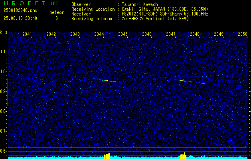Click the red echo dot at 2343

(x=72, y=81)
